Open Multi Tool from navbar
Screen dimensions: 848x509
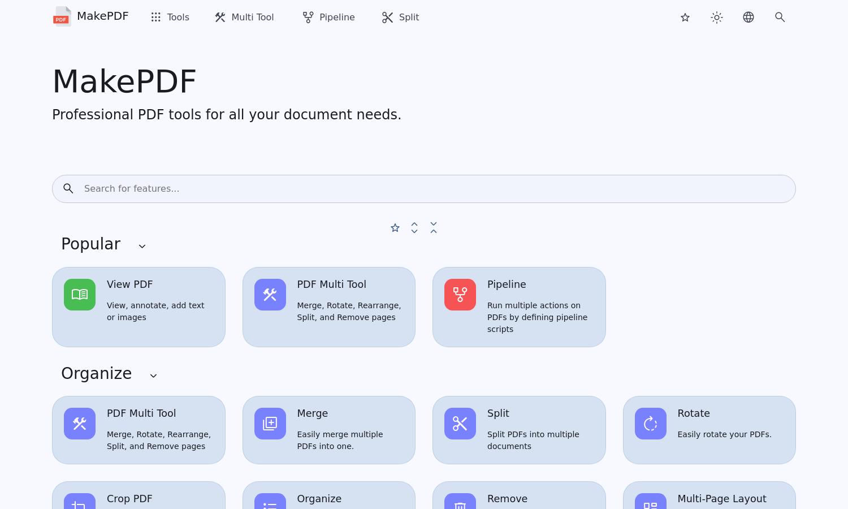click(x=244, y=18)
